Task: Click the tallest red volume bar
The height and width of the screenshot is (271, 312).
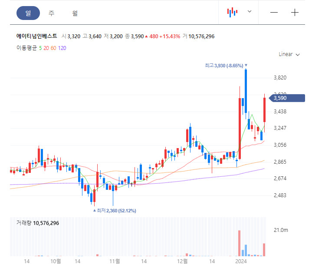Action: pos(239,243)
